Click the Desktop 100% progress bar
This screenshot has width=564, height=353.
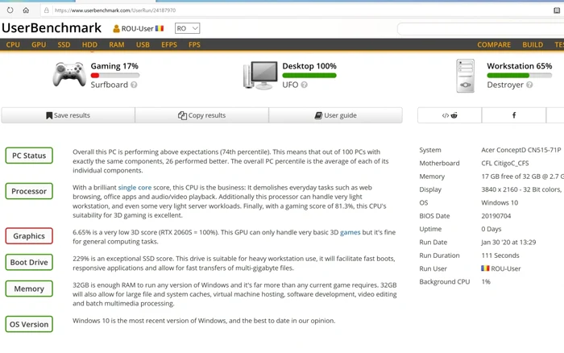click(x=309, y=76)
